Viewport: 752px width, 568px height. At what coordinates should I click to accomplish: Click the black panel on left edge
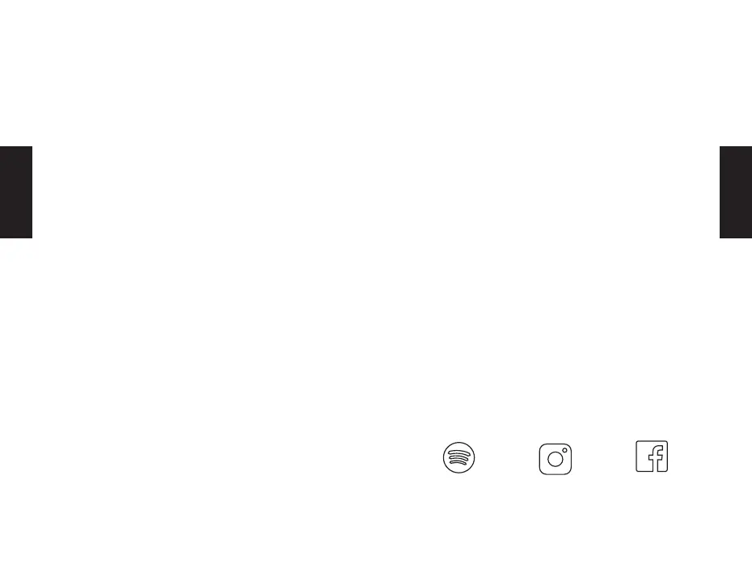coord(15,192)
